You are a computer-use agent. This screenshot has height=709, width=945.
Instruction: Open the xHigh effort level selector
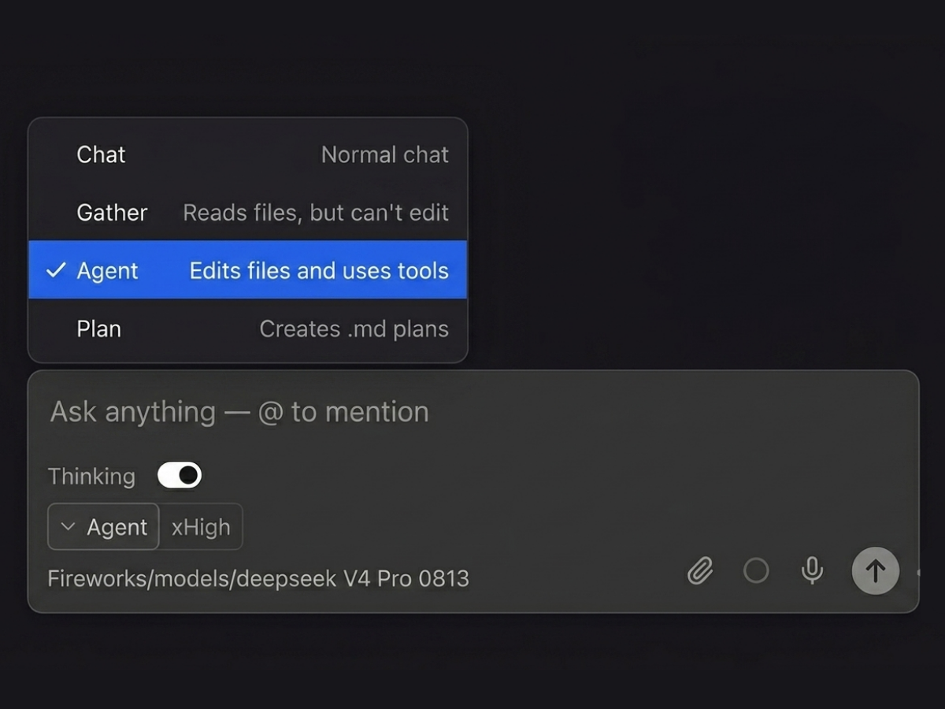[201, 527]
